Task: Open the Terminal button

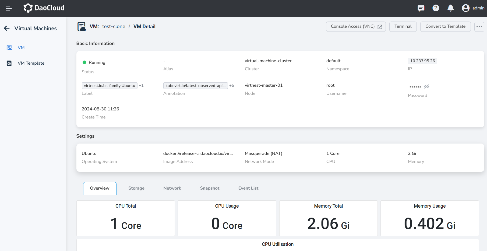Action: 403,27
